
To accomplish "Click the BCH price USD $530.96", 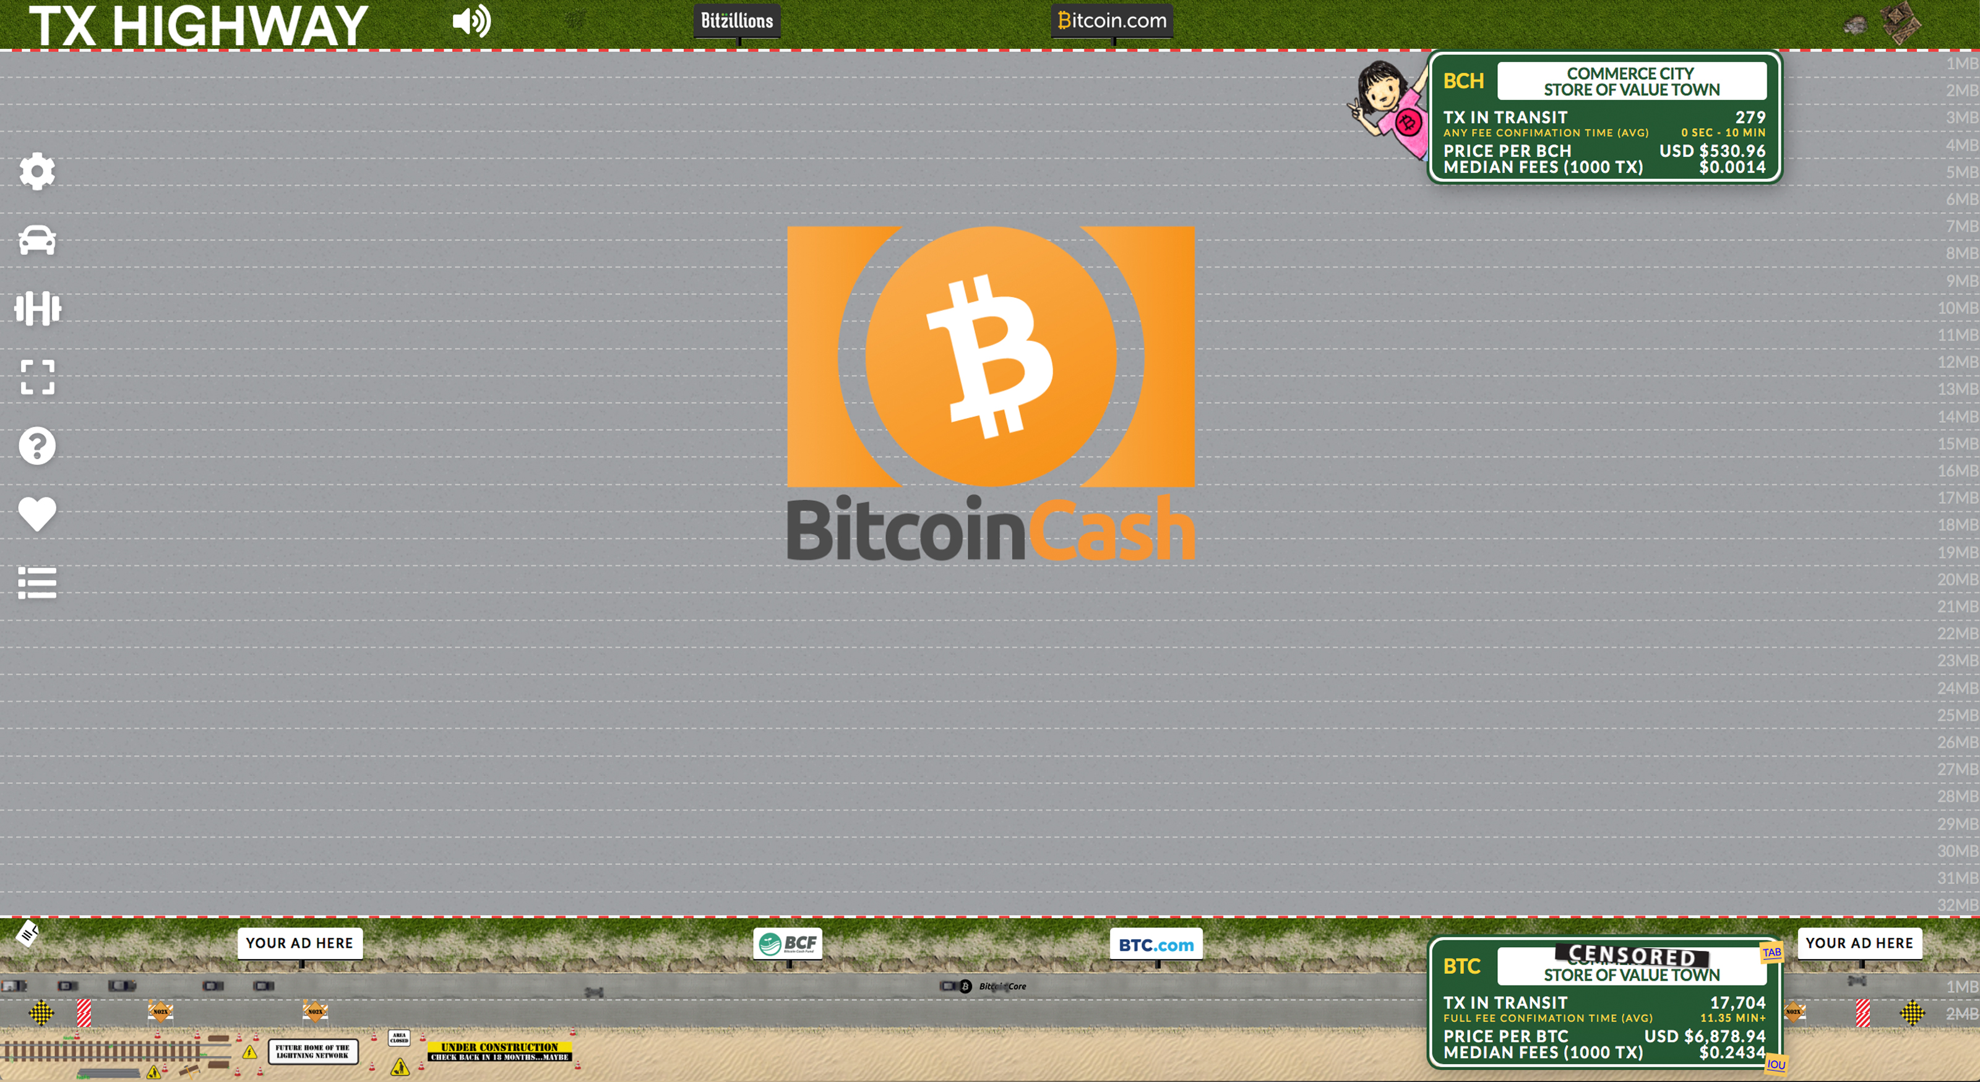I will [1711, 150].
